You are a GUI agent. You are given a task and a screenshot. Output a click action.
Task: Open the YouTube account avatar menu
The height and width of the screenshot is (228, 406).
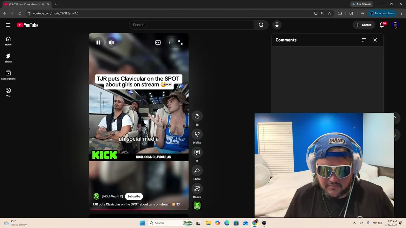(395, 25)
